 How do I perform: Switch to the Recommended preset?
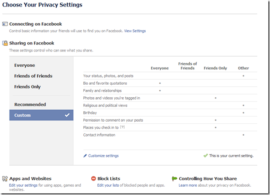point(30,105)
